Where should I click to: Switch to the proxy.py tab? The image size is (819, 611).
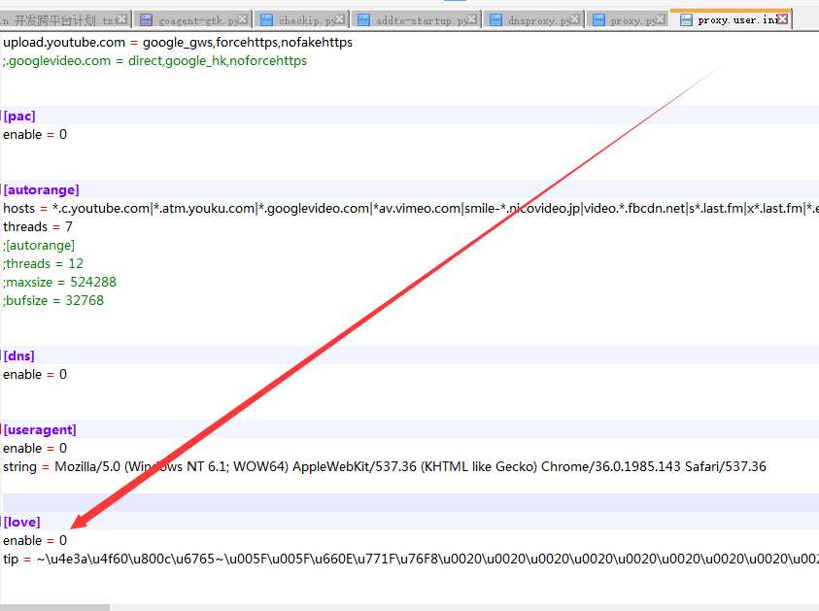pos(628,19)
